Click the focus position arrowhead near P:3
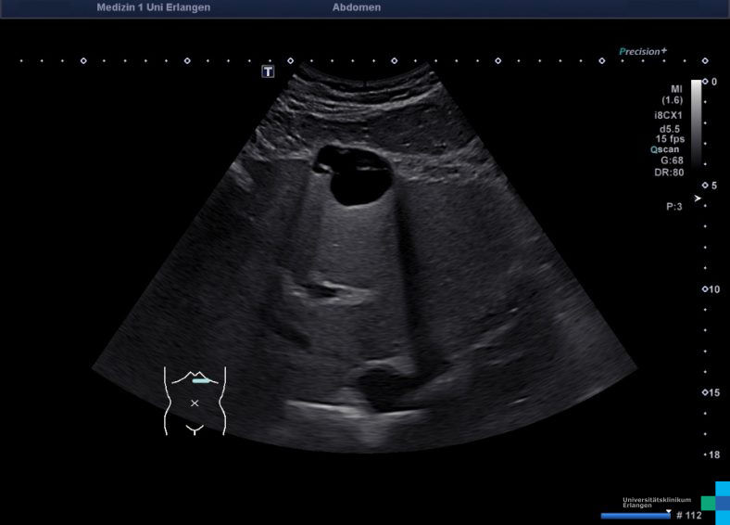The height and width of the screenshot is (525, 730). [x=698, y=198]
